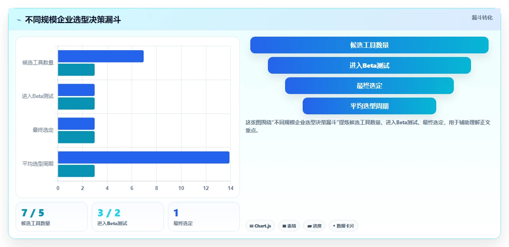Image resolution: width=509 pixels, height=247 pixels.
Task: Click the 7 / 5 候选工具数量 stat card
Action: 52,217
